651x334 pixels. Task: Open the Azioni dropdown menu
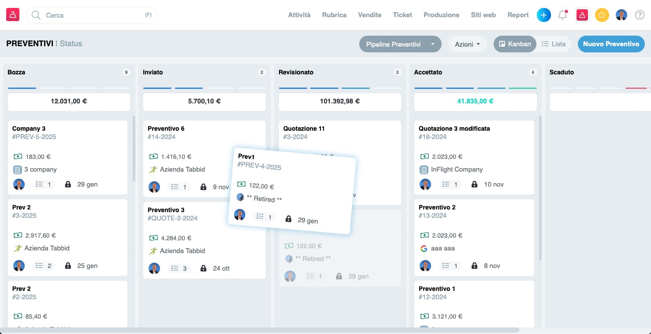(467, 44)
